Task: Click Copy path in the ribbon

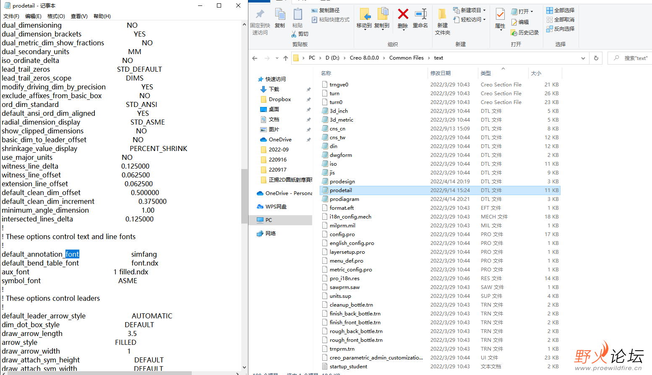Action: [326, 10]
